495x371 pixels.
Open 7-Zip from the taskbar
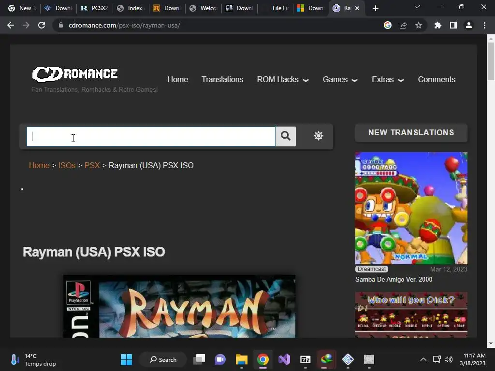306,359
